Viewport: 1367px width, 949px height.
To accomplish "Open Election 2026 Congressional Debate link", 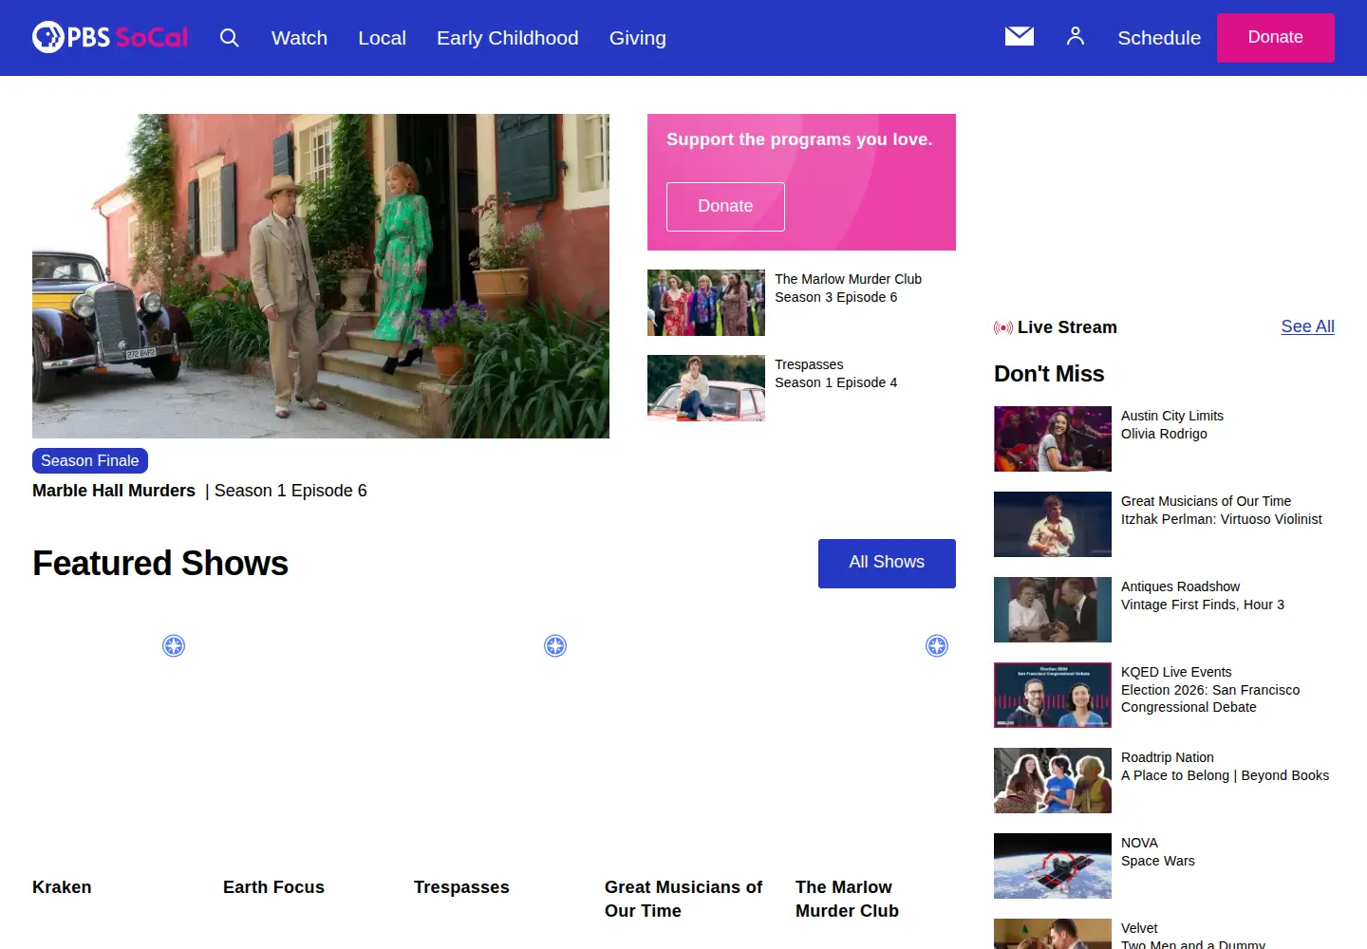I will tap(1210, 698).
